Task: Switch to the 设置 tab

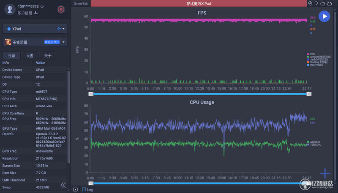Action: (x=30, y=56)
